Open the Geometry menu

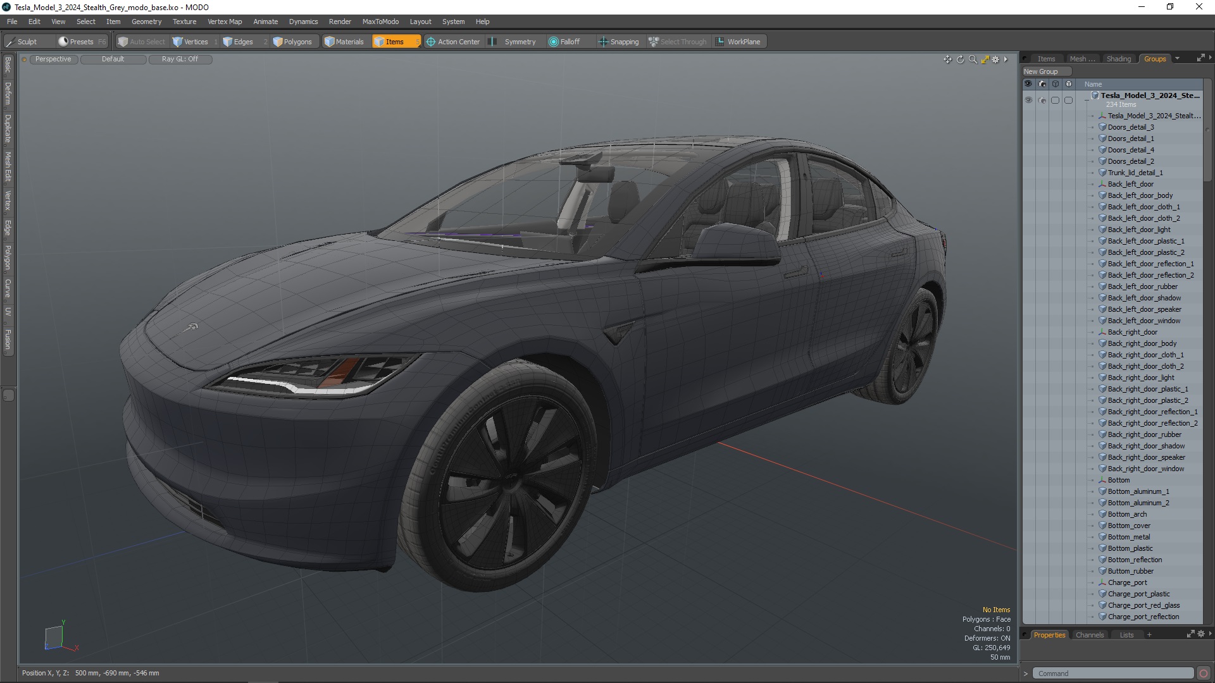(x=146, y=22)
